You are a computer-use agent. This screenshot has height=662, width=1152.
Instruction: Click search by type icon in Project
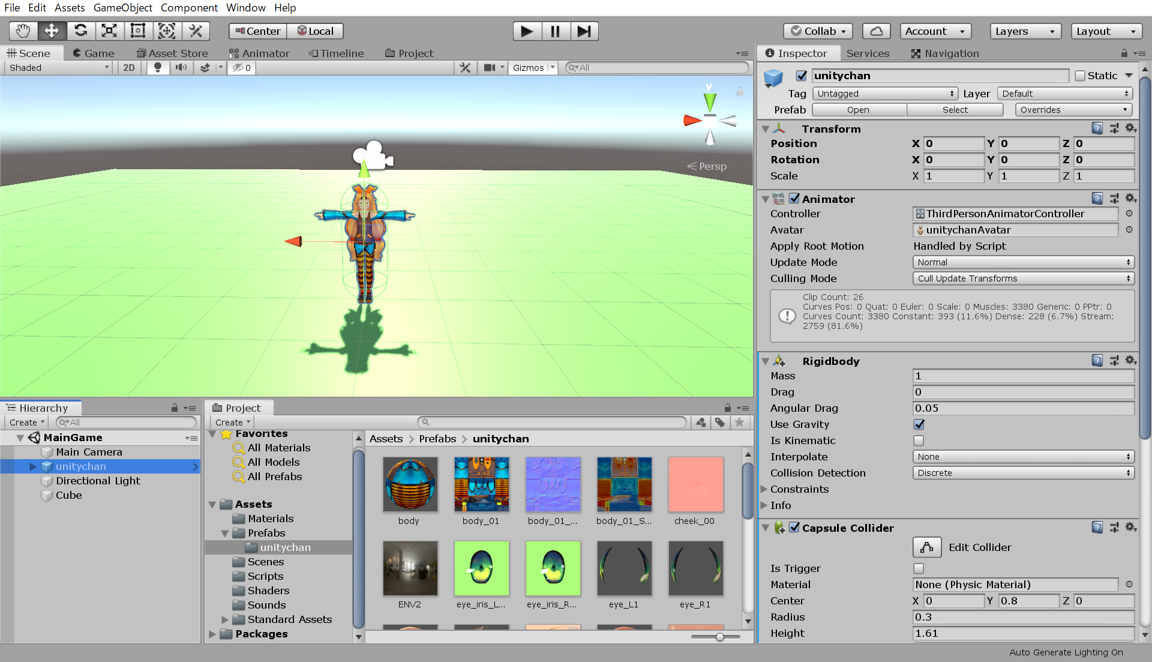[701, 423]
